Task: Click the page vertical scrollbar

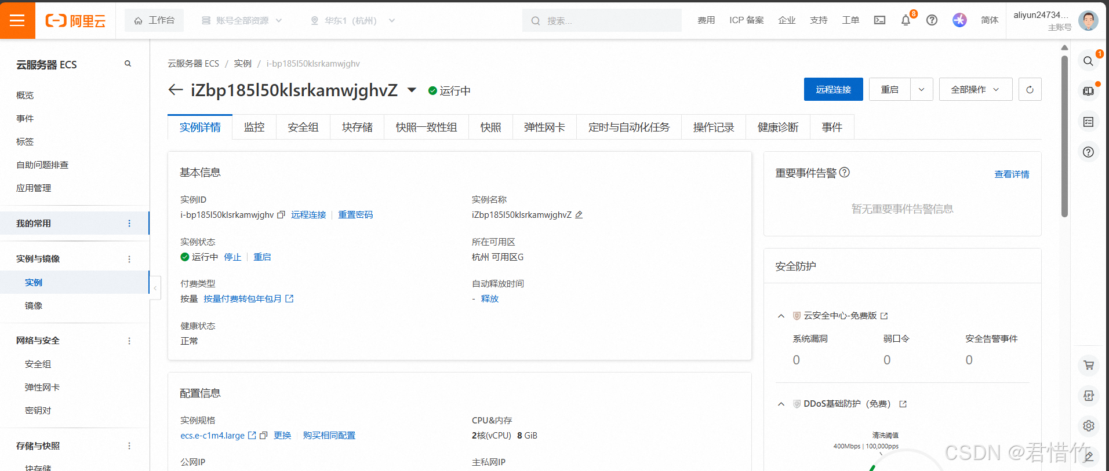Action: [x=1064, y=136]
